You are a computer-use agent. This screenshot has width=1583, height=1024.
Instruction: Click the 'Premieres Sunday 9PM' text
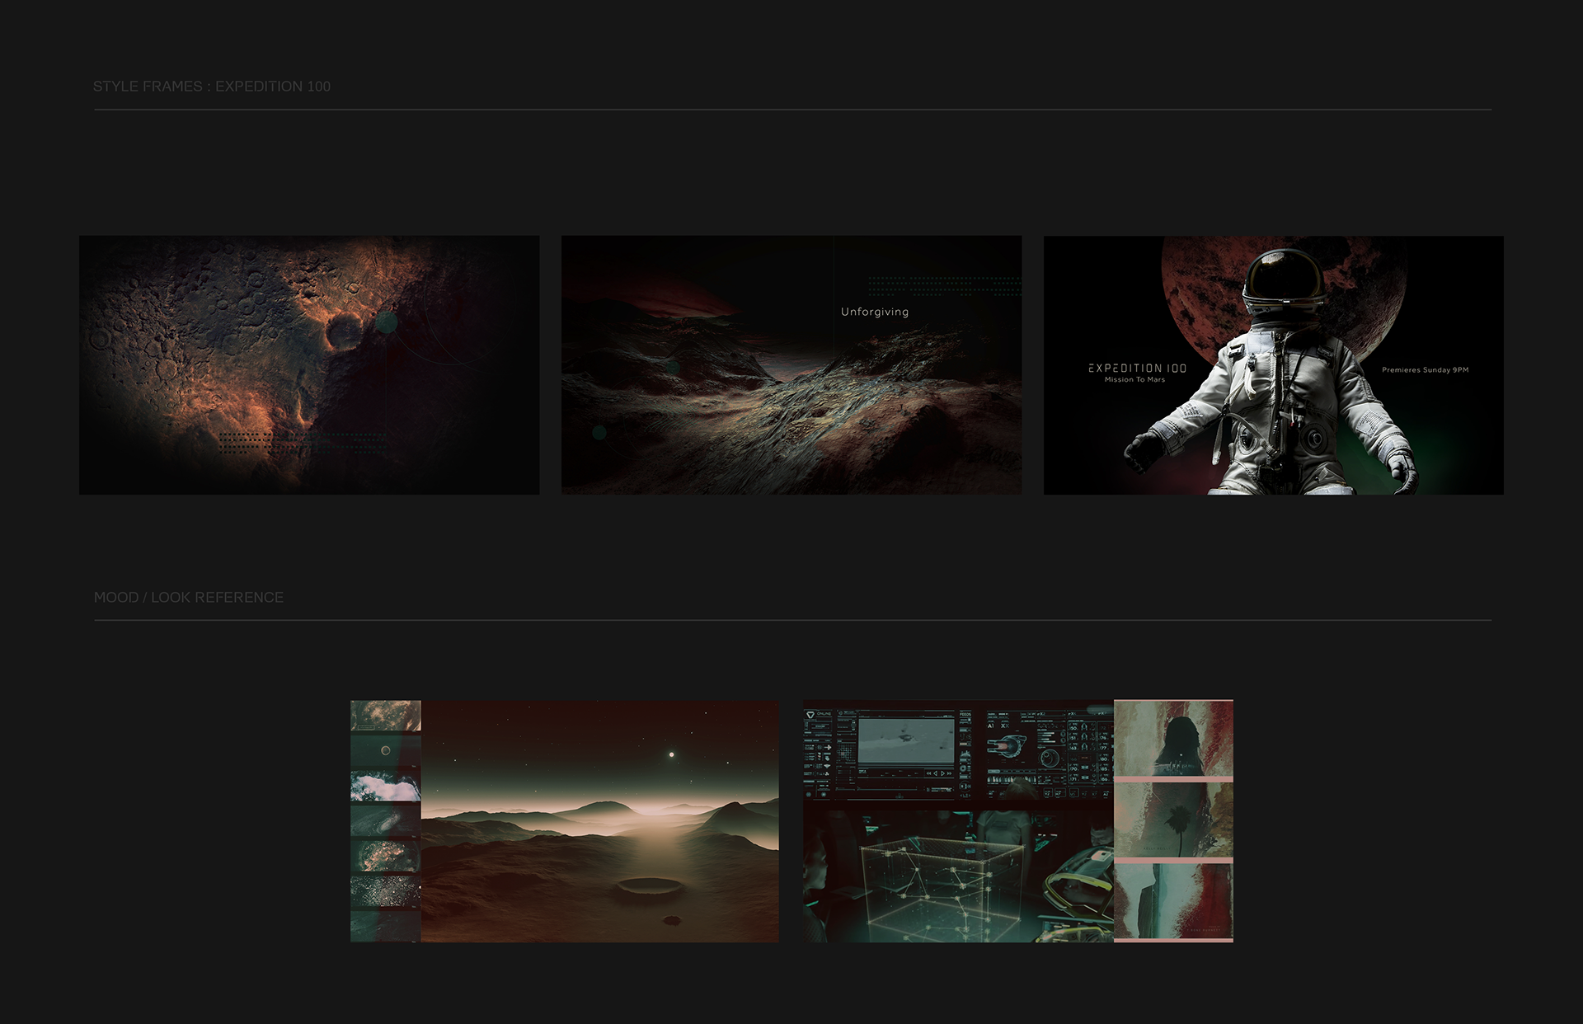[x=1425, y=370]
